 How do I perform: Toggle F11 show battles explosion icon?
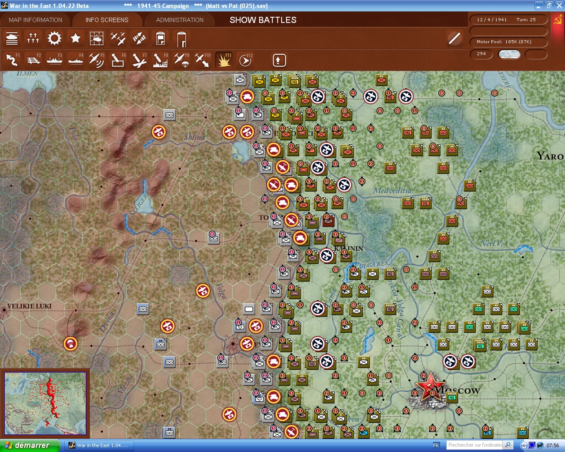pos(224,60)
